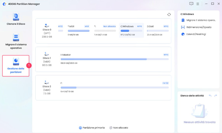Click the 931.5 GB disk size text
The width and height of the screenshot is (222, 133).
47,65
